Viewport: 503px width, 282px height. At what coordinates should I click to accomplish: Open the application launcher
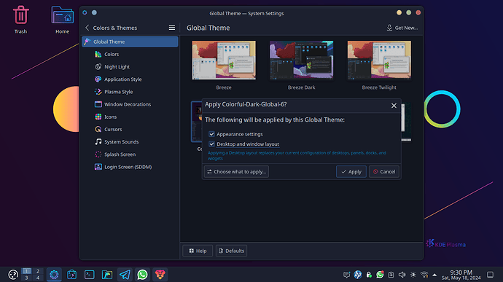pos(13,275)
